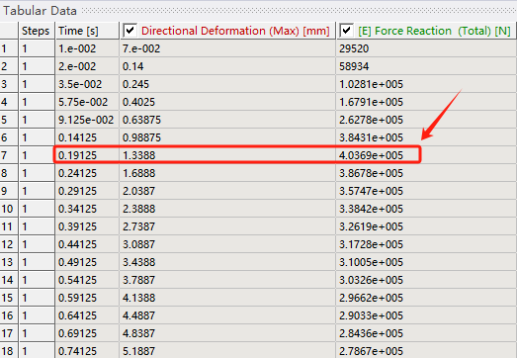517x358 pixels.
Task: Select force cell 1.6791e+005
Action: point(427,102)
